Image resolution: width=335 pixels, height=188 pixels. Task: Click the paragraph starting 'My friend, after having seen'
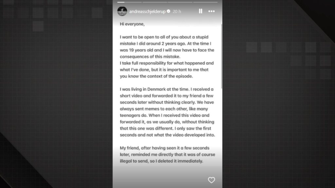[x=167, y=154]
